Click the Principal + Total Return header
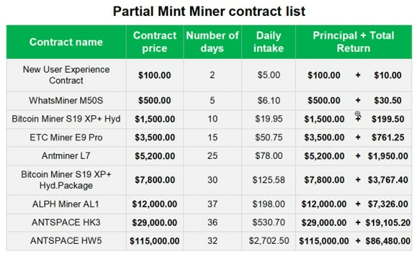Viewport: 417px width, 259px height. [354, 42]
